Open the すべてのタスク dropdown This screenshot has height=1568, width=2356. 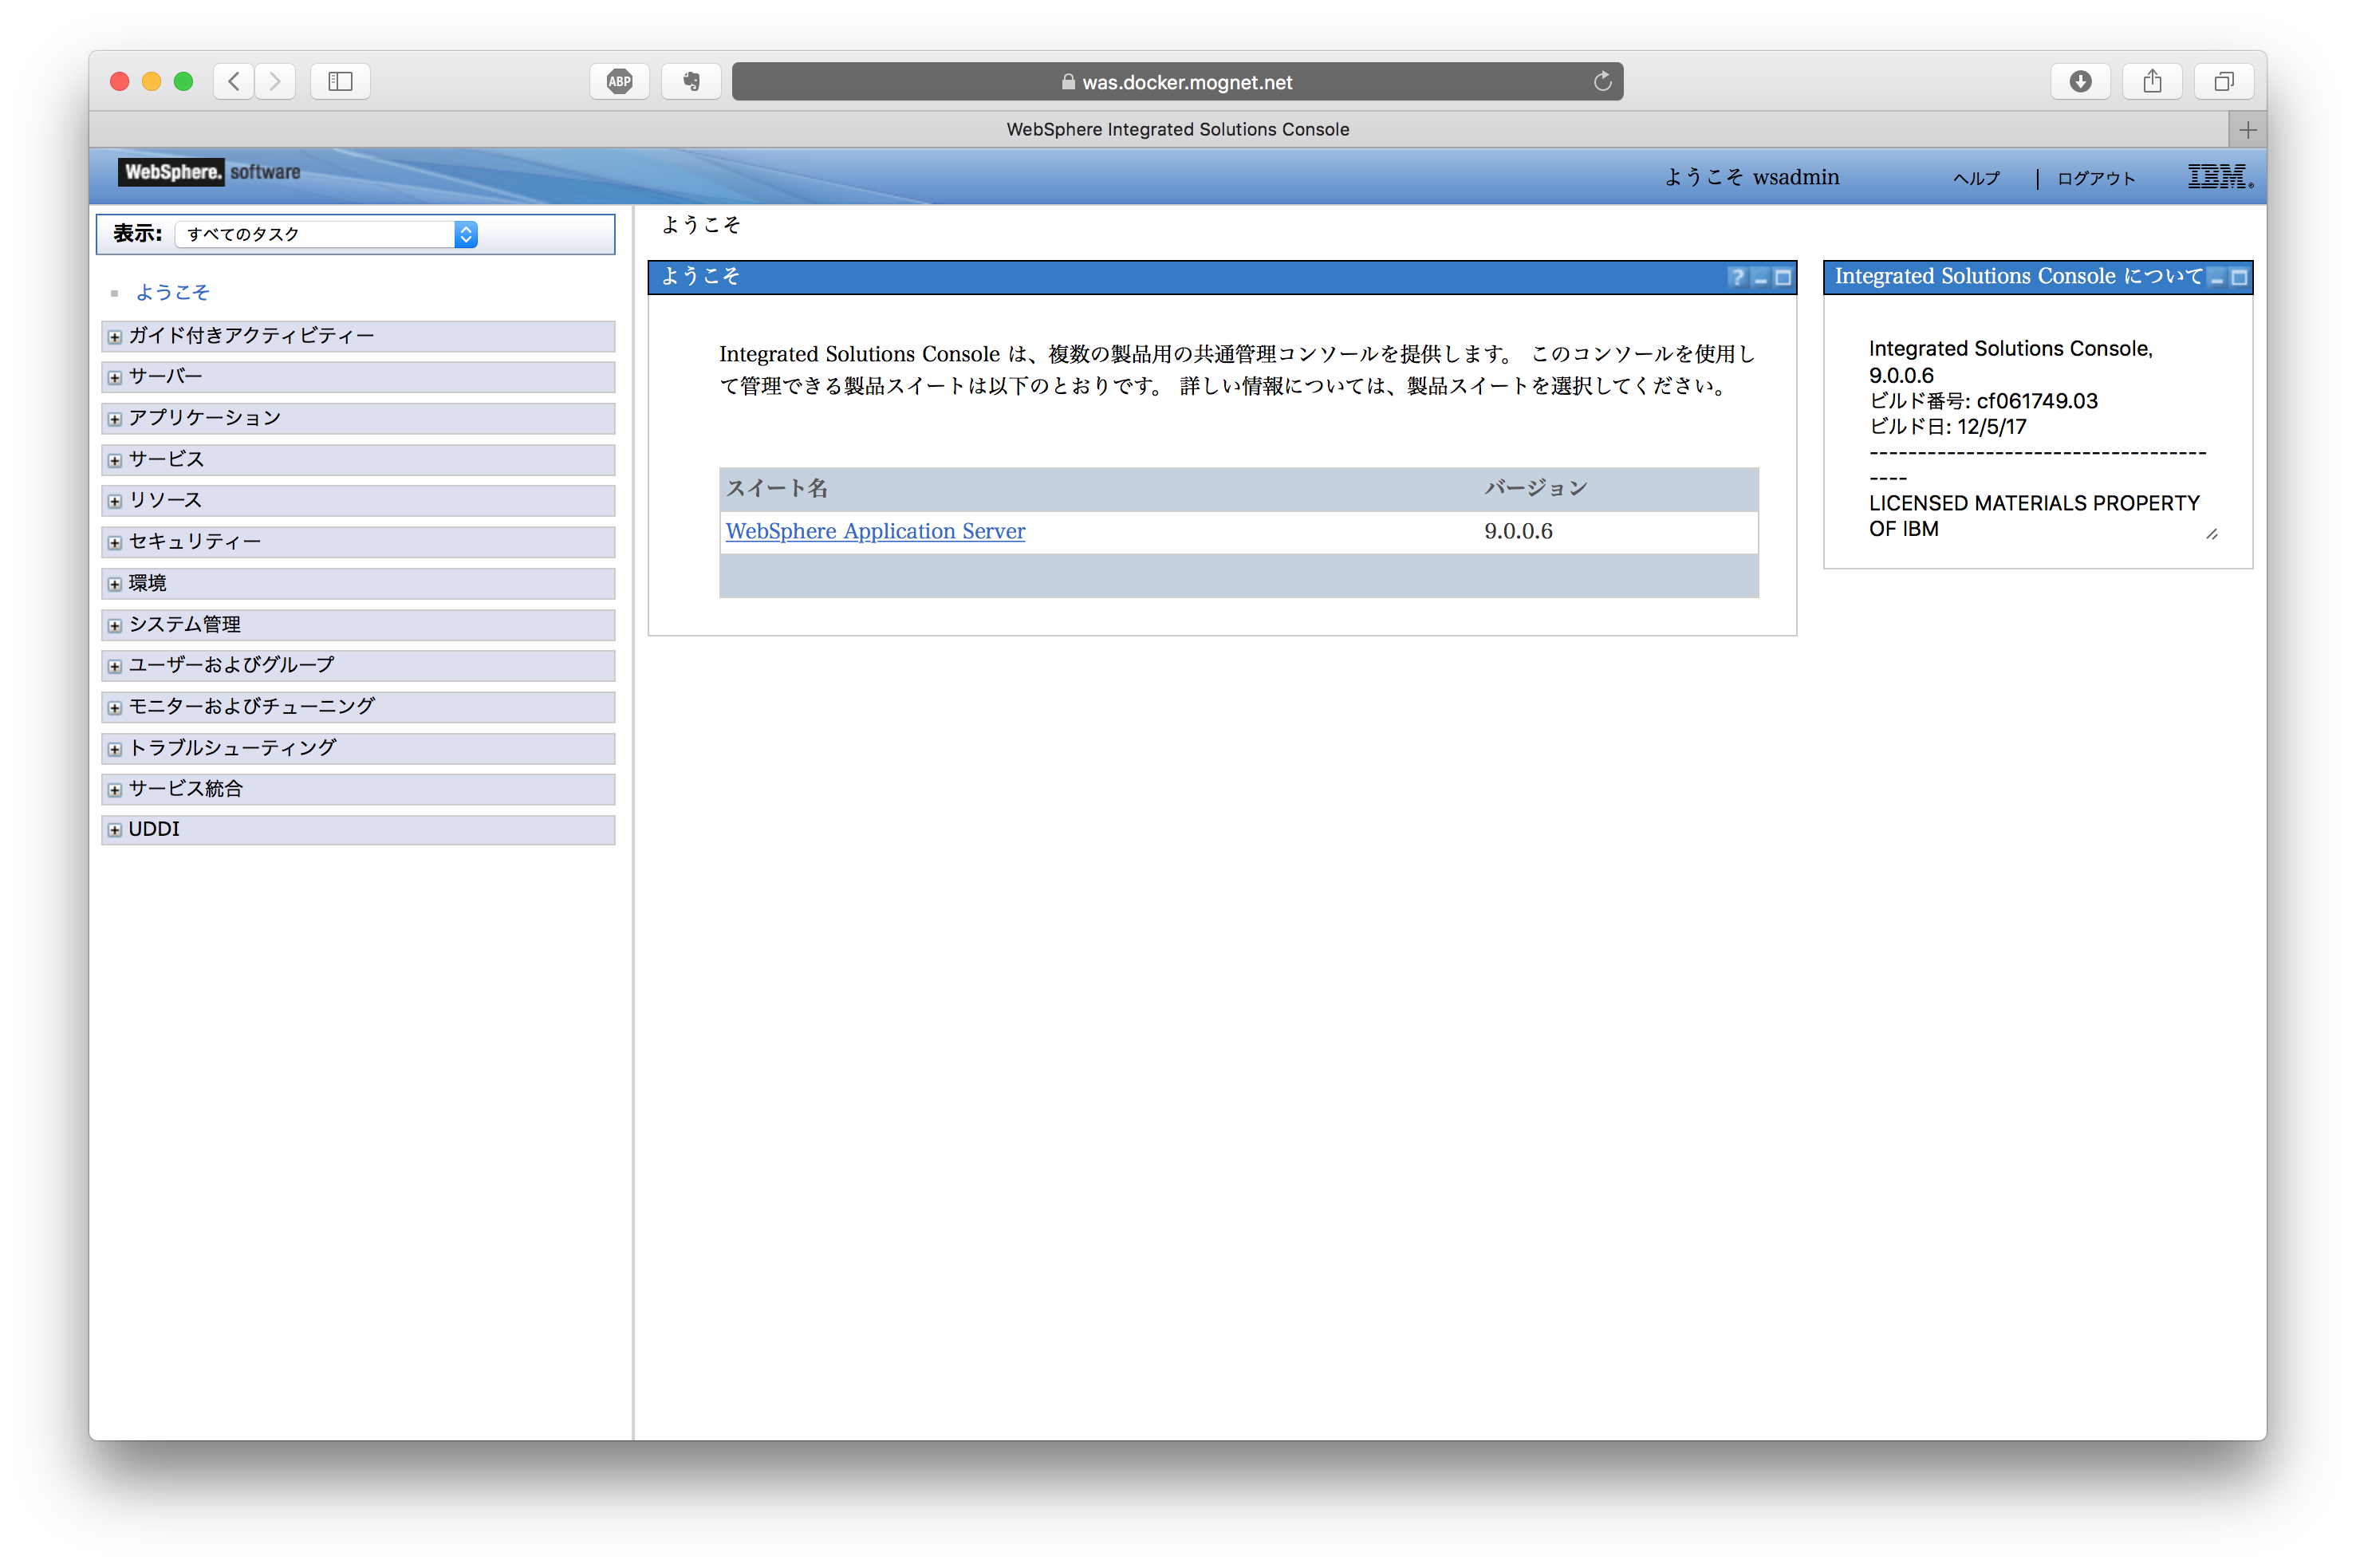[465, 234]
